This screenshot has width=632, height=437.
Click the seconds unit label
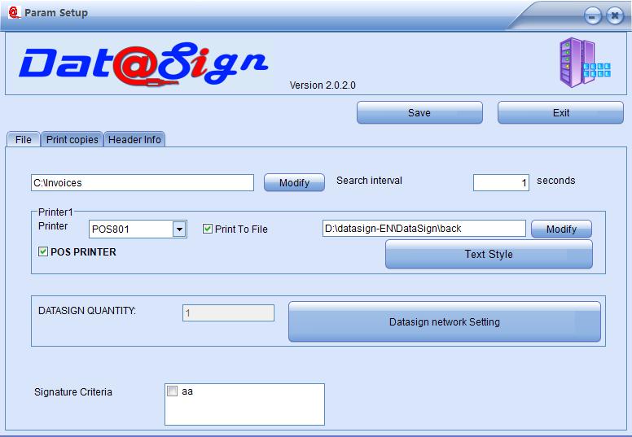click(555, 181)
